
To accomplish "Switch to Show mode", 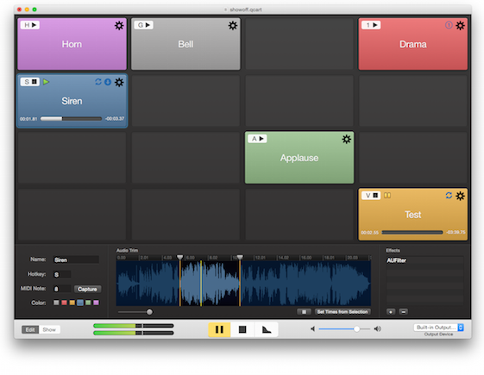I will pyautogui.click(x=49, y=329).
